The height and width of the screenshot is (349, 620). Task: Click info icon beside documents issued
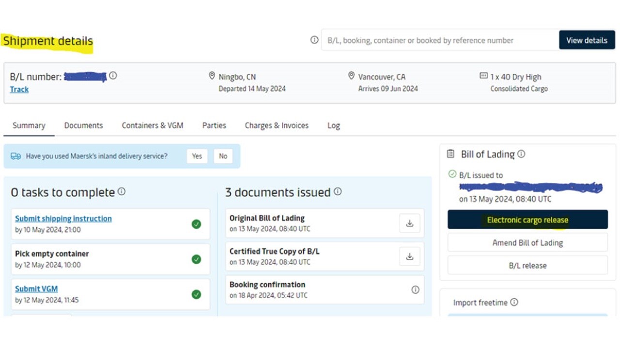coord(338,191)
